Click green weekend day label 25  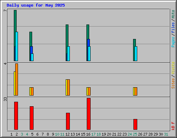[x=135, y=134]
